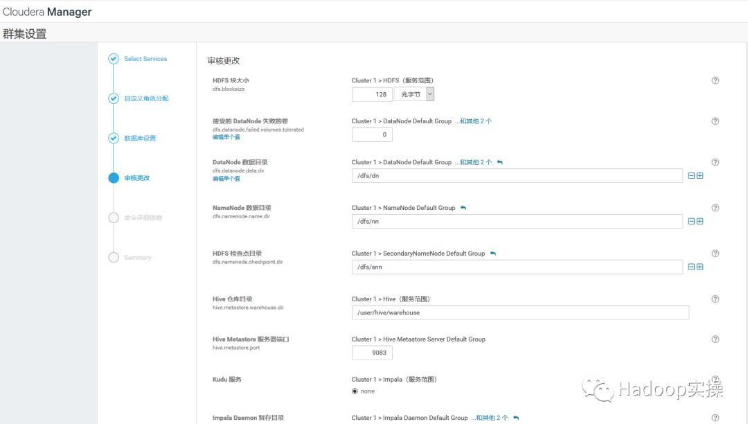Open help for NameNode data directory
This screenshot has width=748, height=424.
tap(715, 208)
